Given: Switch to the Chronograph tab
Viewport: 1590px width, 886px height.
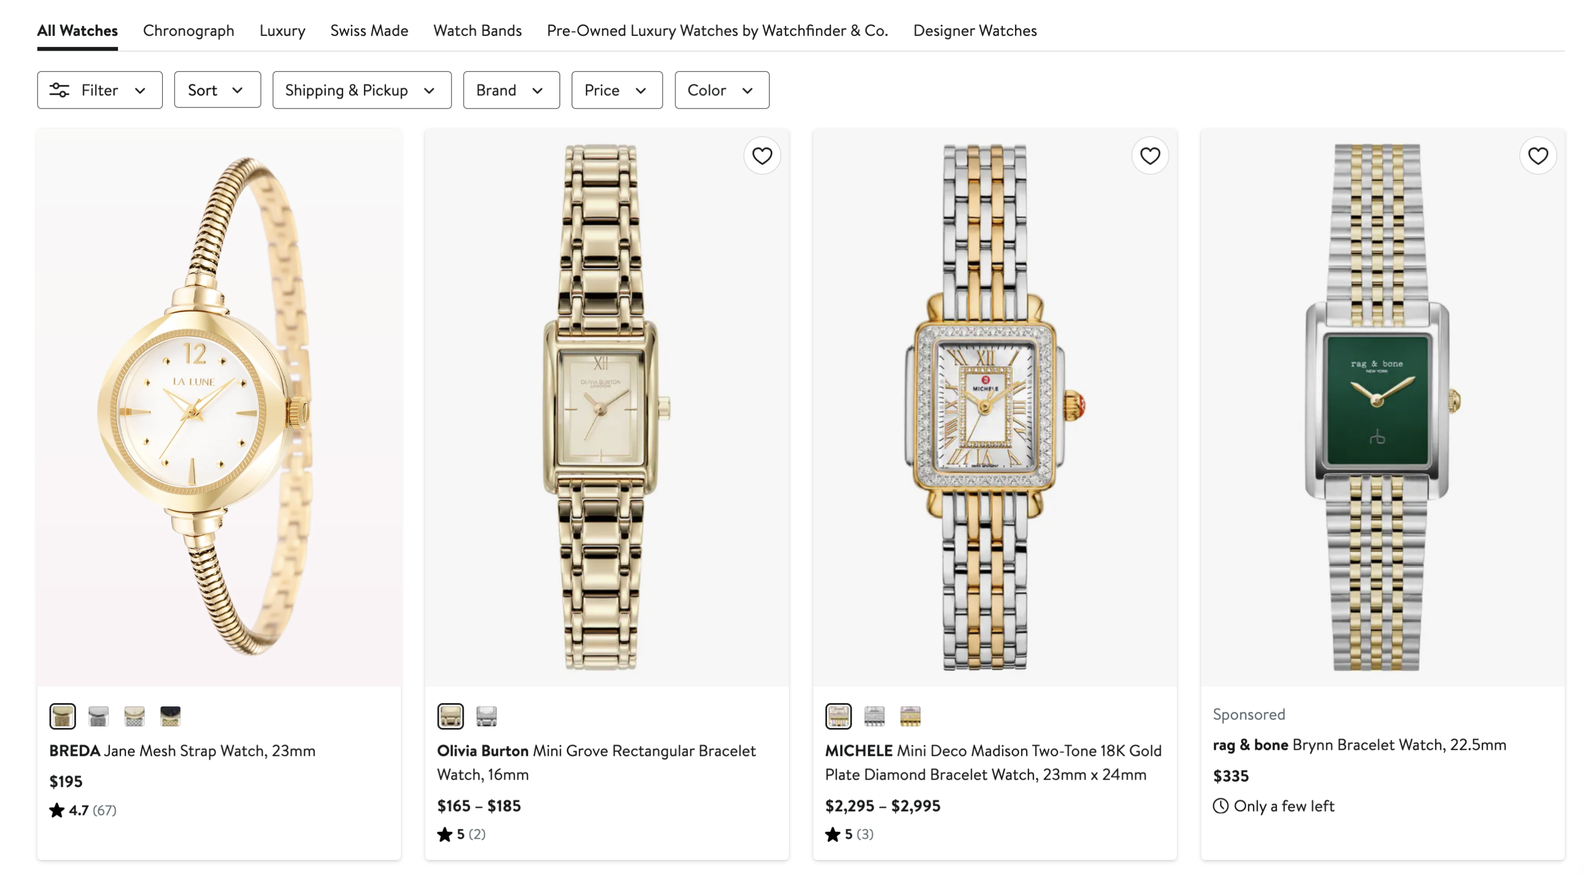Looking at the screenshot, I should (188, 30).
